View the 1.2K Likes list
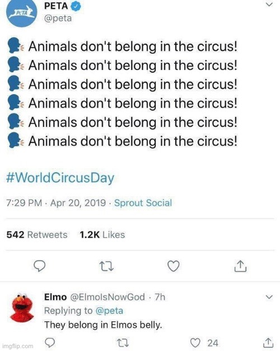 coord(102,234)
